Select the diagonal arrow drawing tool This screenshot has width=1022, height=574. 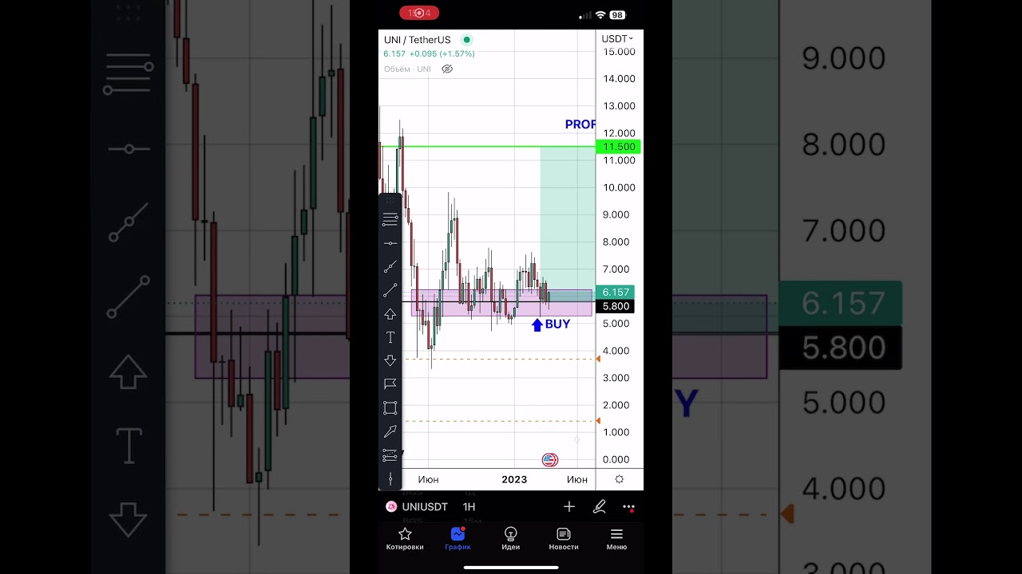click(390, 431)
